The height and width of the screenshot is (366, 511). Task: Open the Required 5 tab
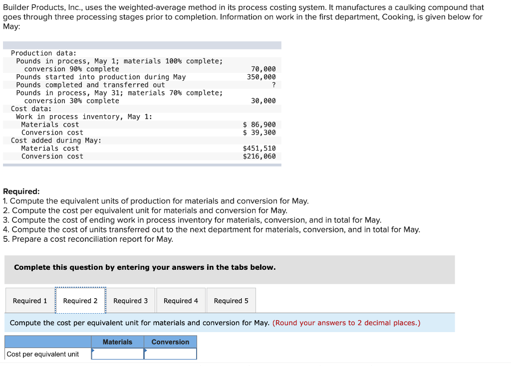point(231,301)
